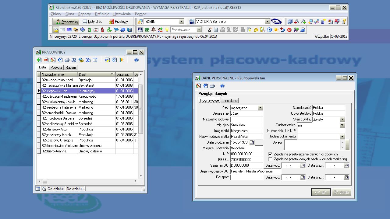Open Podstawowe dropdown in main toolbar
The width and height of the screenshot is (390, 219).
199,30
